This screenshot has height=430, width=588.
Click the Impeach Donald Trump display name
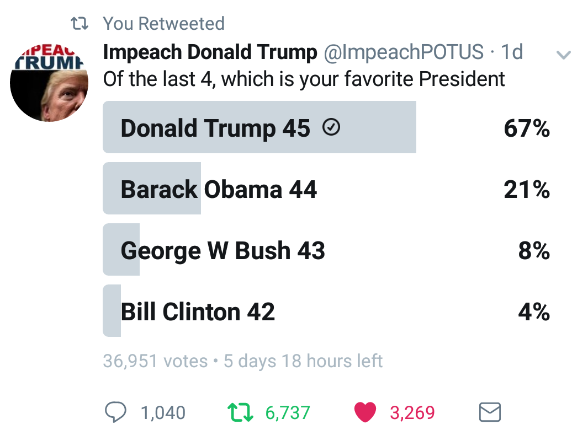coord(210,52)
